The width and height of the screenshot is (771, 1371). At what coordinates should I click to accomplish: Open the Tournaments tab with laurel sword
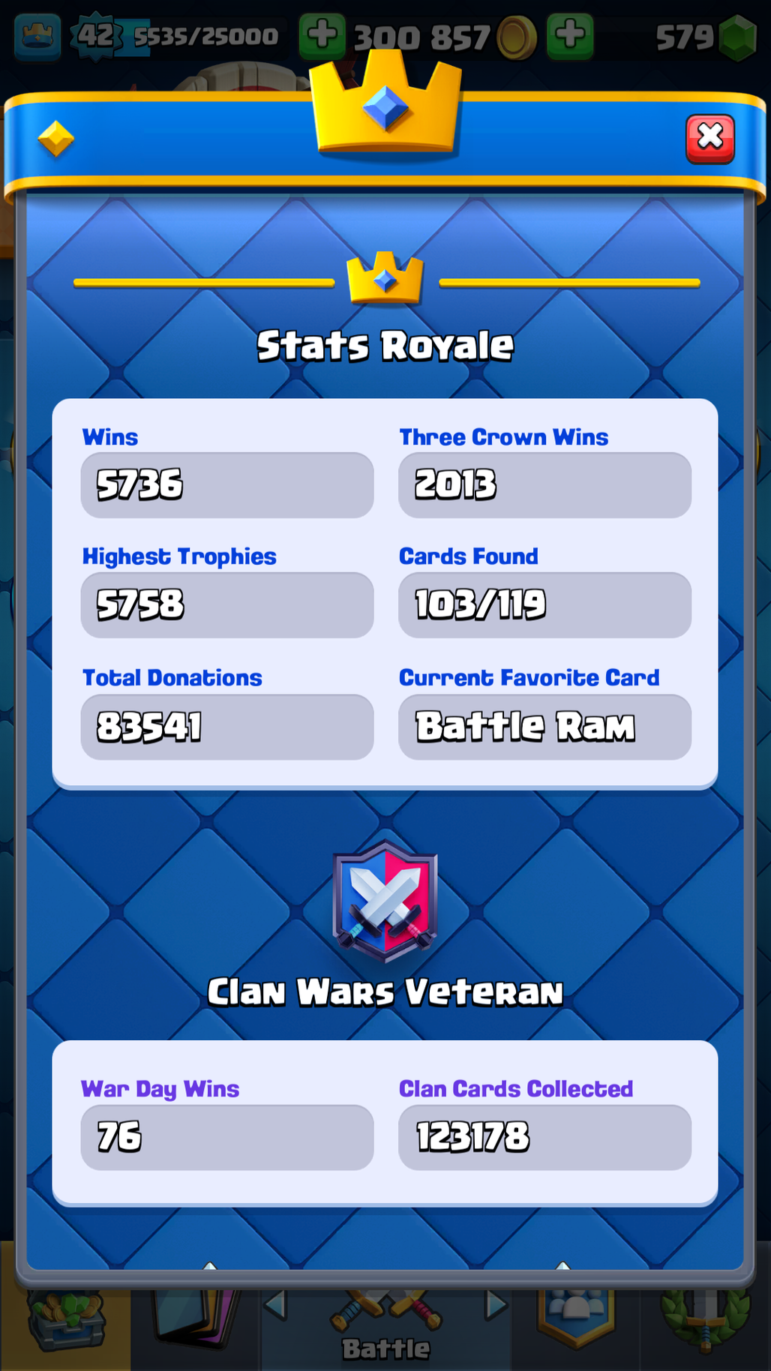point(705,1323)
